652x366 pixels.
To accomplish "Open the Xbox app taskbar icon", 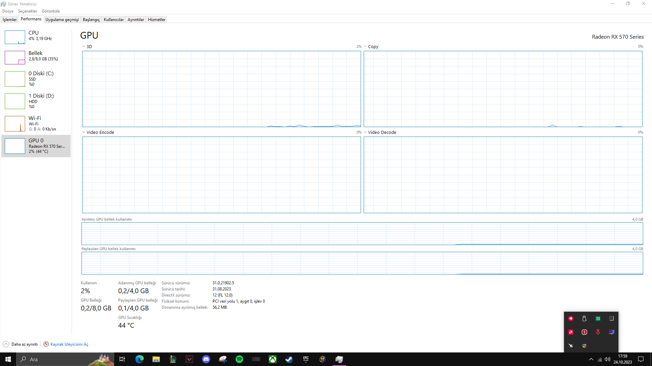I will 273,359.
